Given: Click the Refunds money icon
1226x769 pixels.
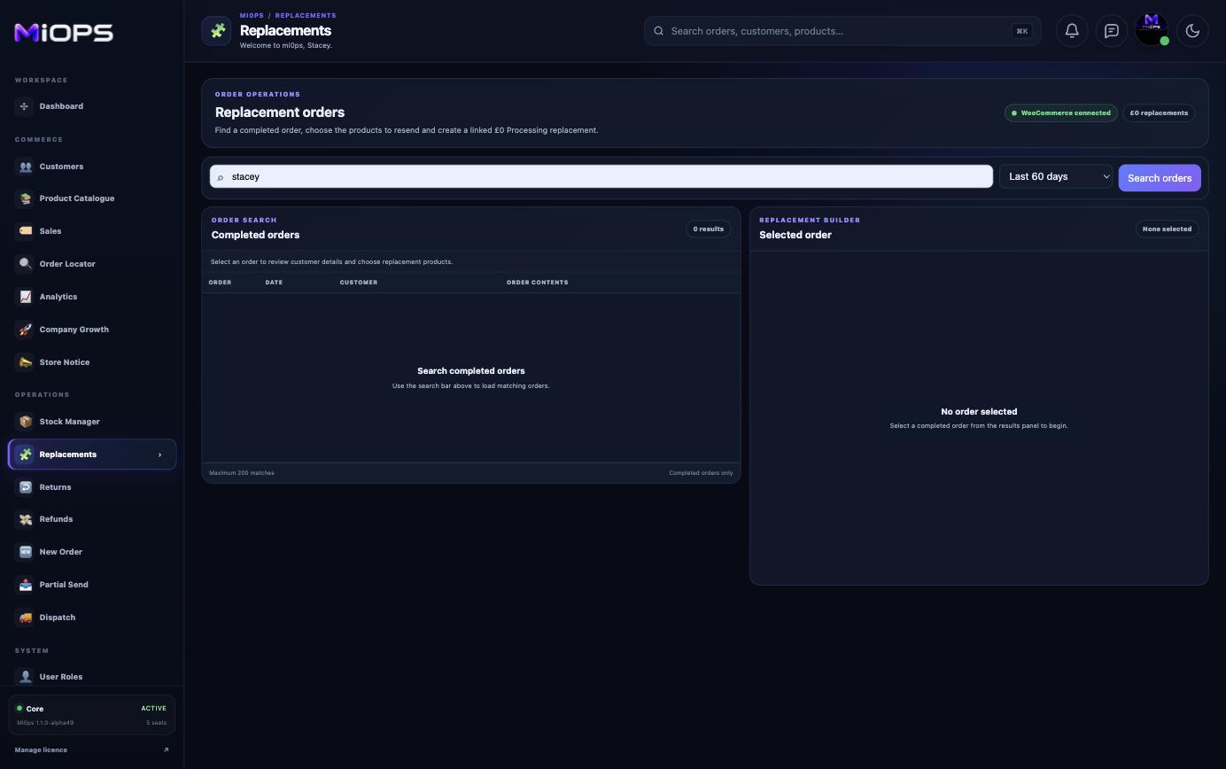Looking at the screenshot, I should coord(25,519).
